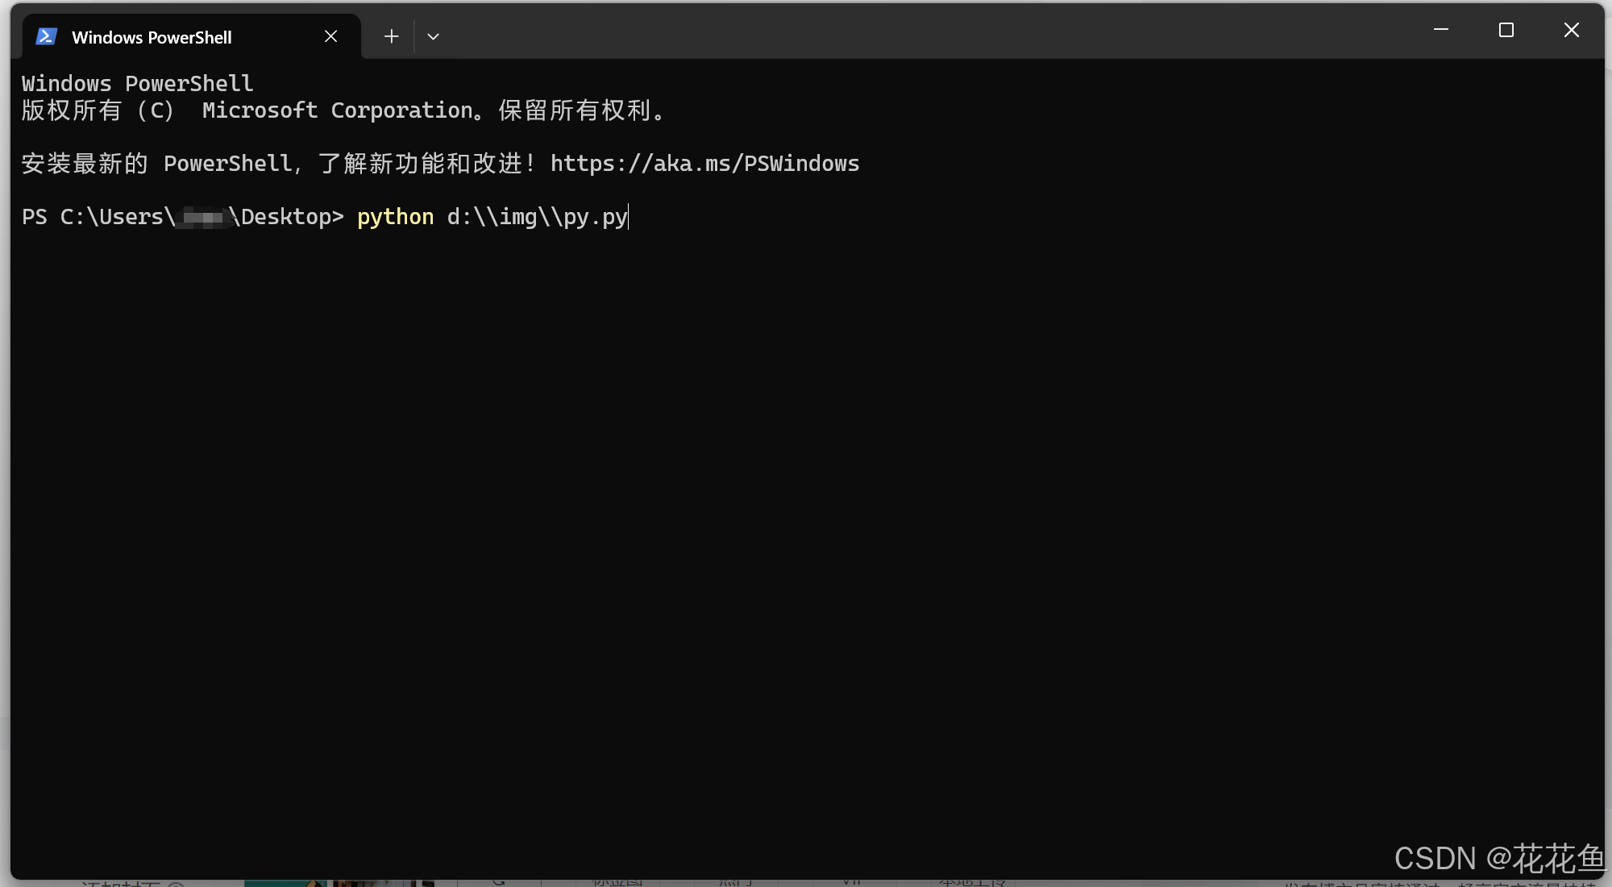1612x887 pixels.
Task: Click the CSDN @花花鱼 watermark
Action: [1499, 859]
